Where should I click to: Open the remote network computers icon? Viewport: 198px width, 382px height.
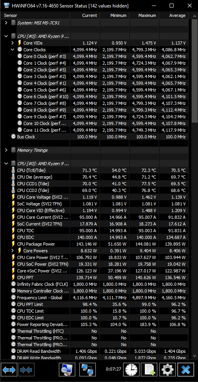coord(88,369)
